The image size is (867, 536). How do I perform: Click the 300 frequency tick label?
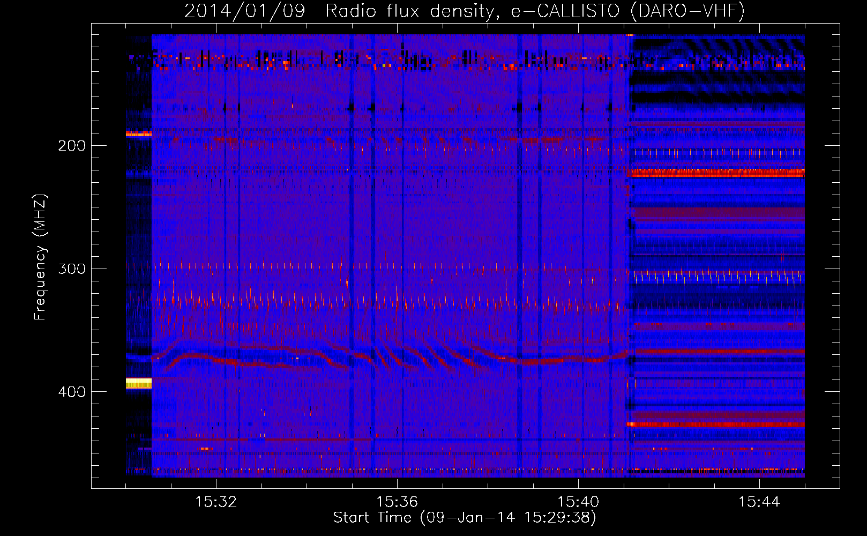(x=72, y=269)
